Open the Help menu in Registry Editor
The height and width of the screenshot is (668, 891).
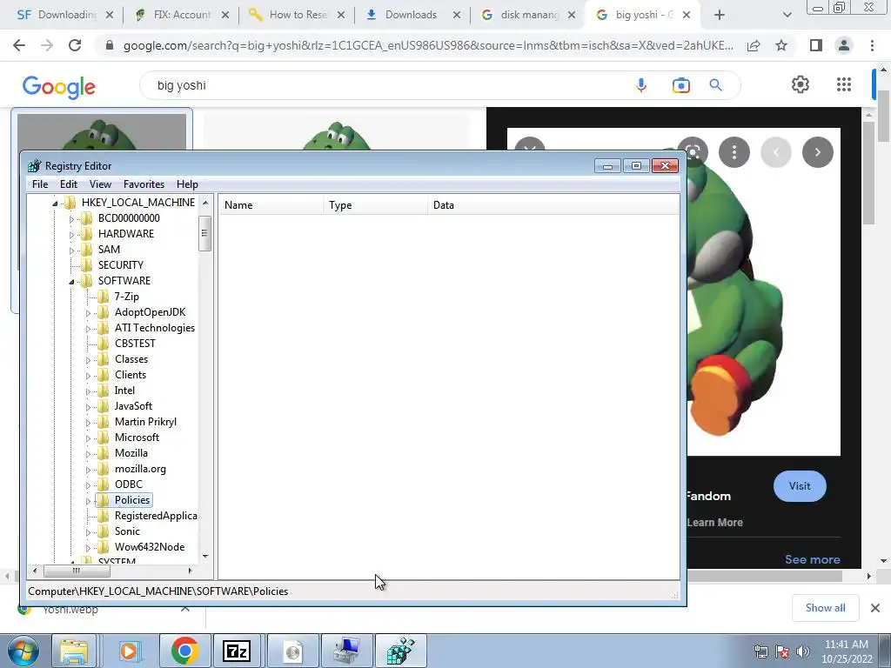(187, 184)
